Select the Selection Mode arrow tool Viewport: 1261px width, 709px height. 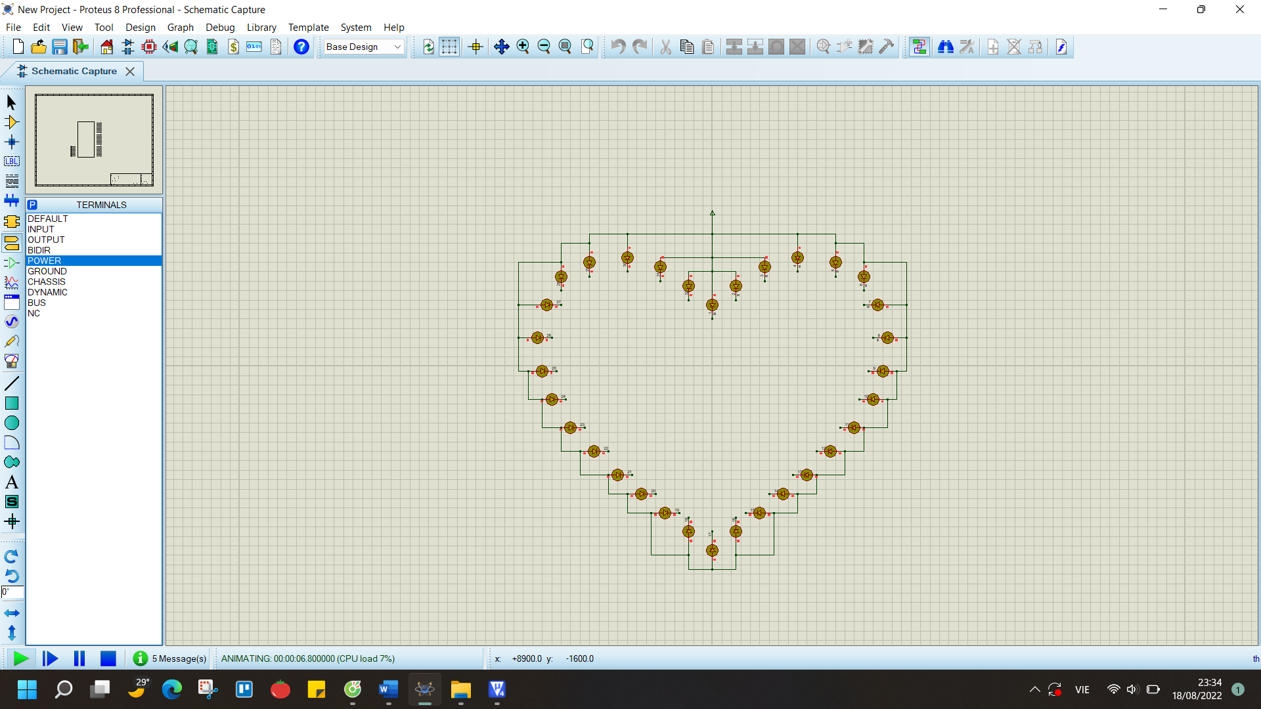[x=11, y=102]
